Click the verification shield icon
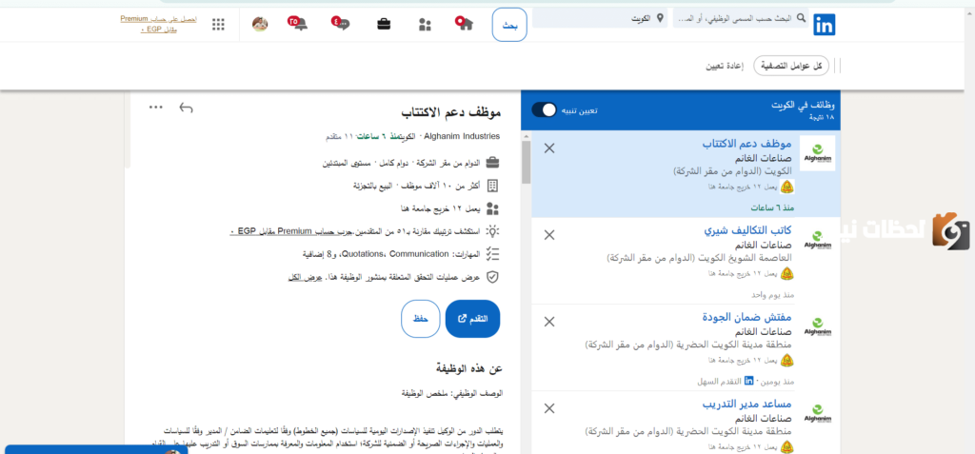975x454 pixels. tap(492, 277)
